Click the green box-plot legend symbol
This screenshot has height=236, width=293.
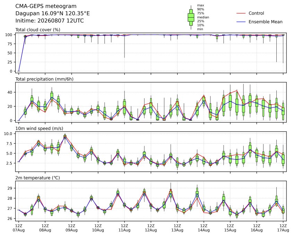click(x=191, y=17)
